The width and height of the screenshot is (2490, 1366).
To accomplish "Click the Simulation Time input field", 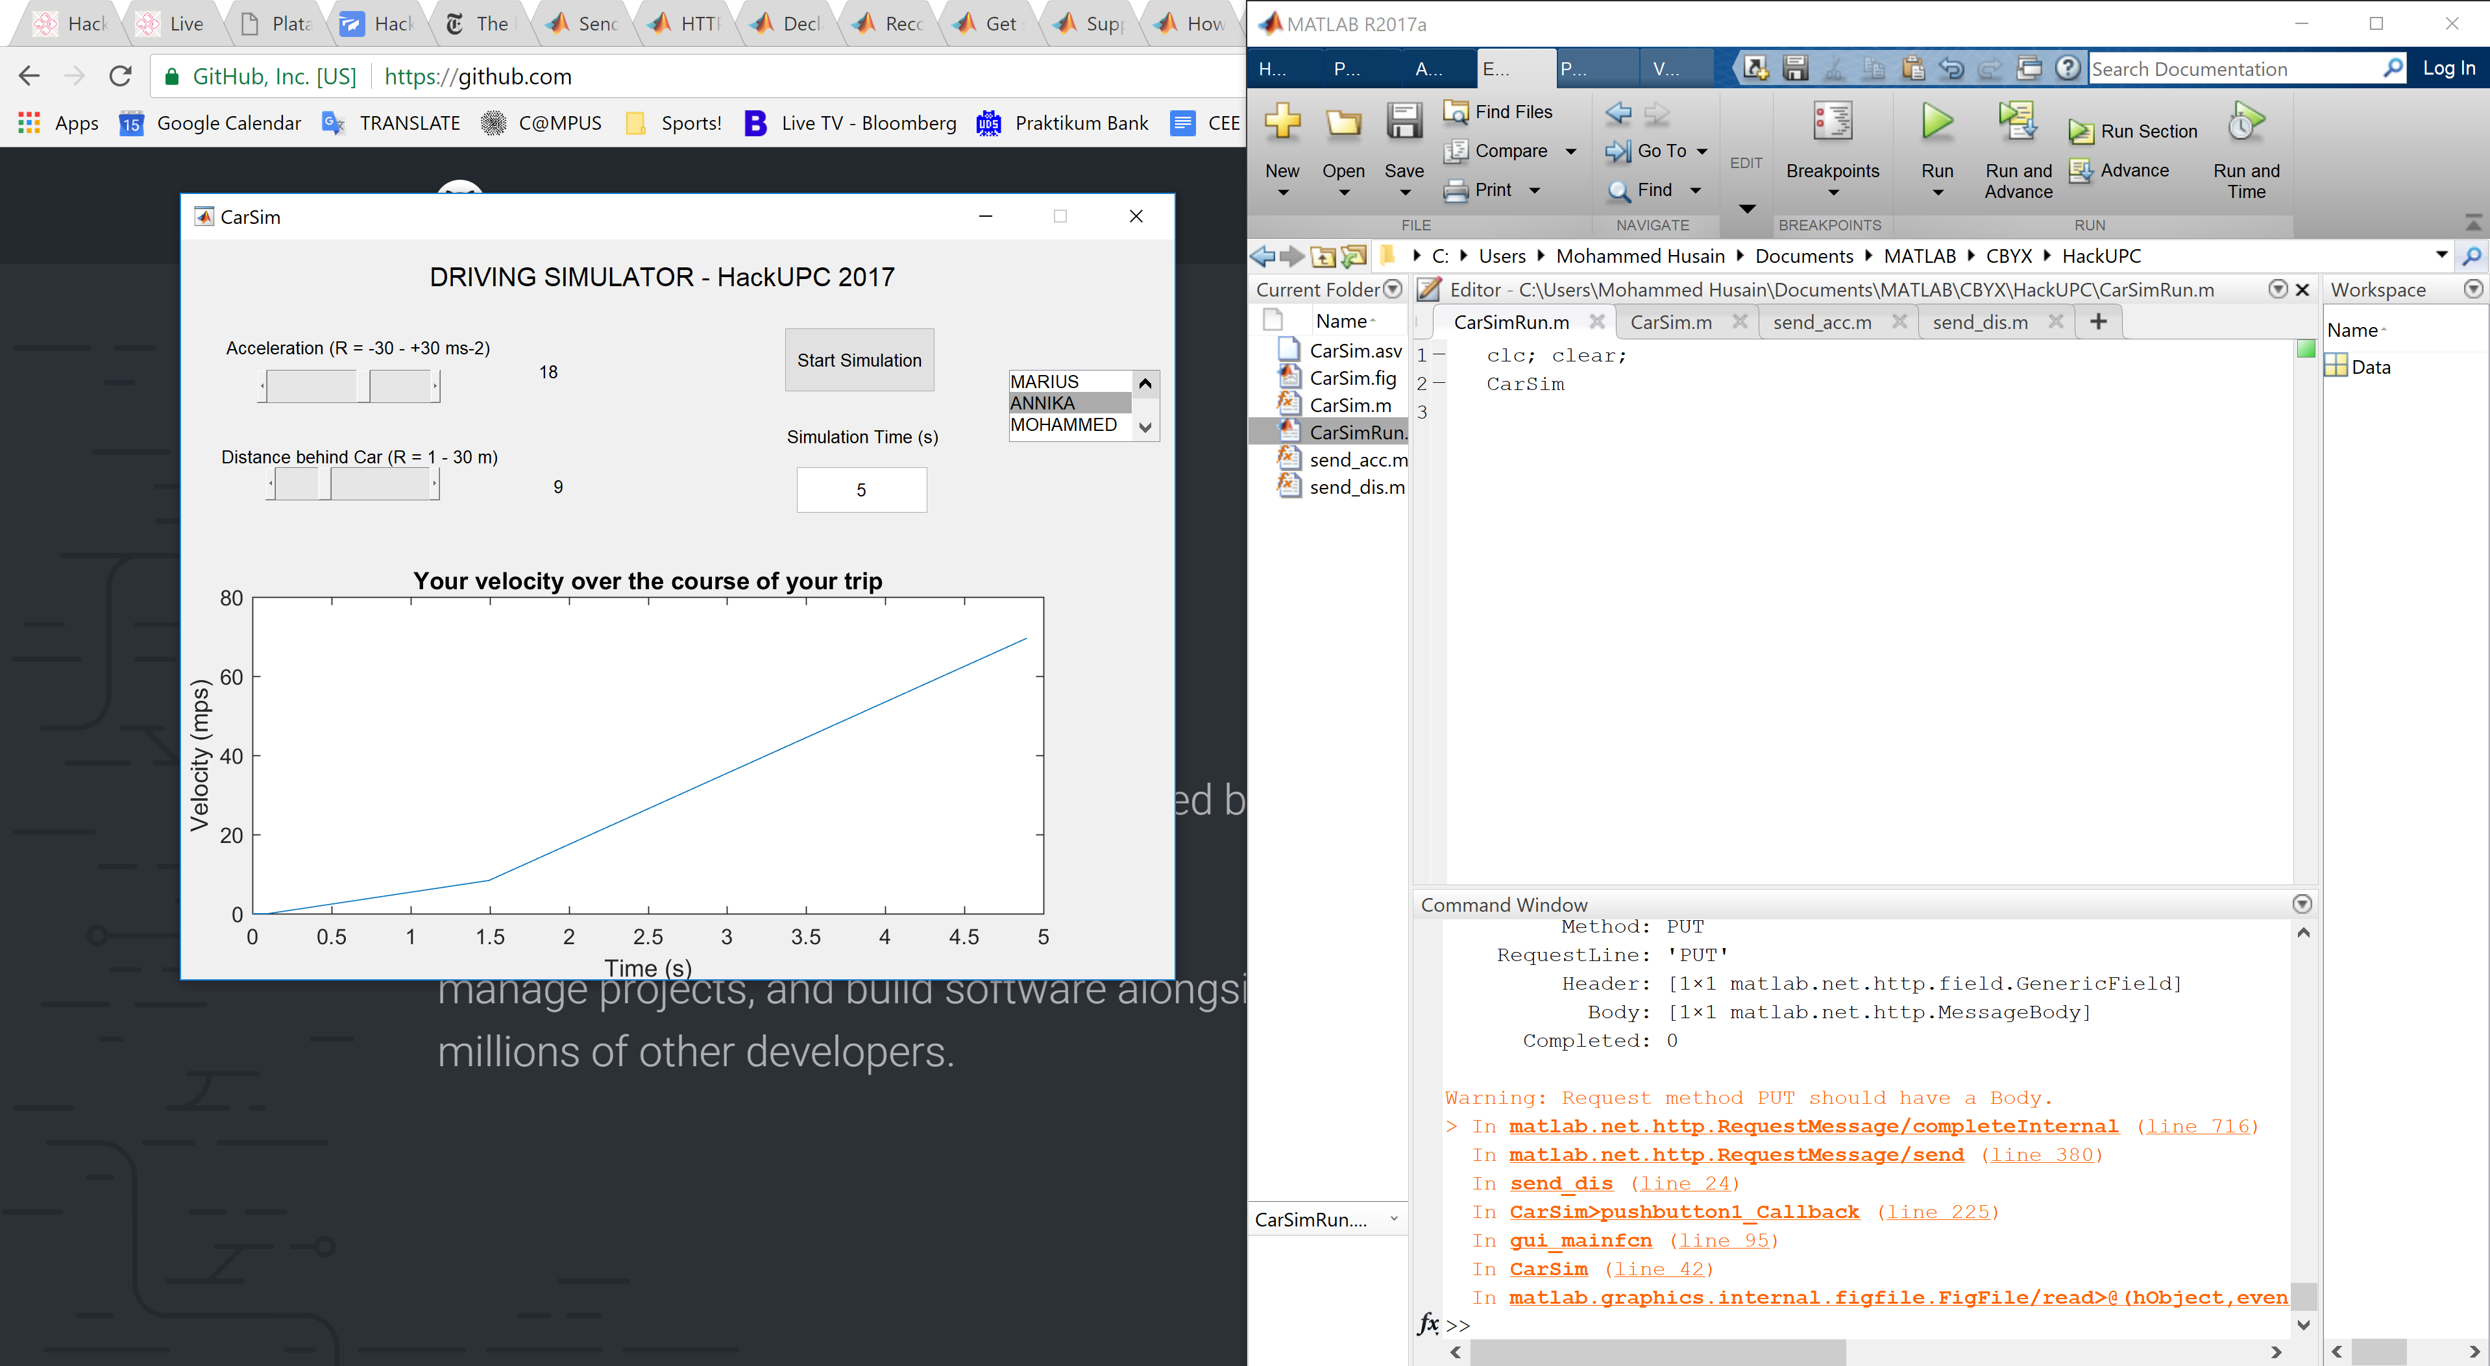I will tap(861, 490).
